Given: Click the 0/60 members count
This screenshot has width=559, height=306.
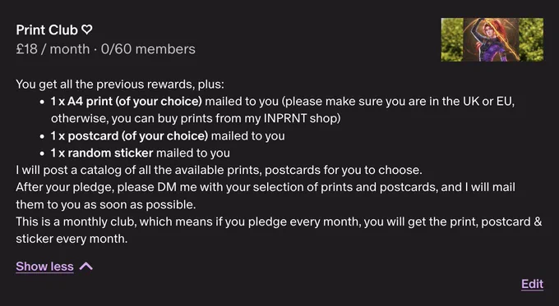Looking at the screenshot, I should (148, 49).
